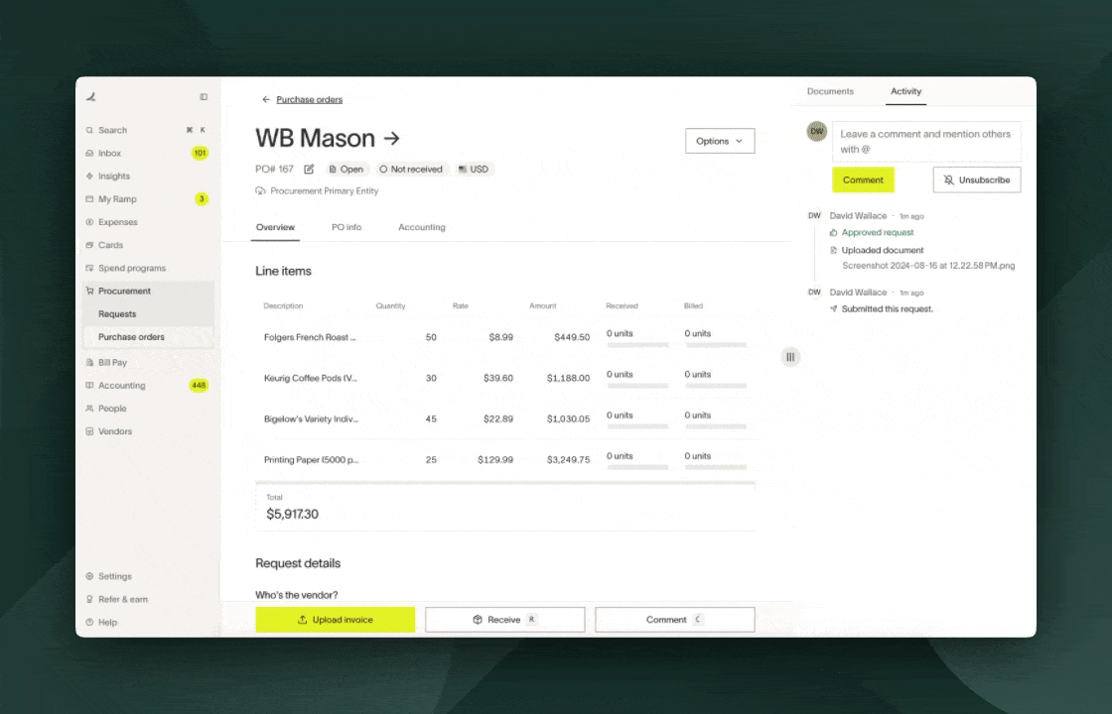The image size is (1112, 714).
Task: Click the Ramp logo icon
Action: [x=91, y=97]
